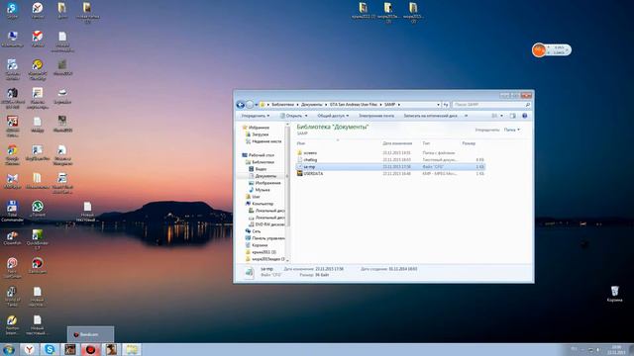Open the Skype taskbar icon
The image size is (634, 356).
(51, 349)
